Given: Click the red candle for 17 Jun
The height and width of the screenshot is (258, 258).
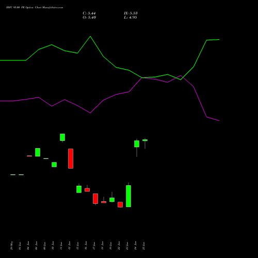Looking at the screenshot, I should pyautogui.click(x=95, y=199).
